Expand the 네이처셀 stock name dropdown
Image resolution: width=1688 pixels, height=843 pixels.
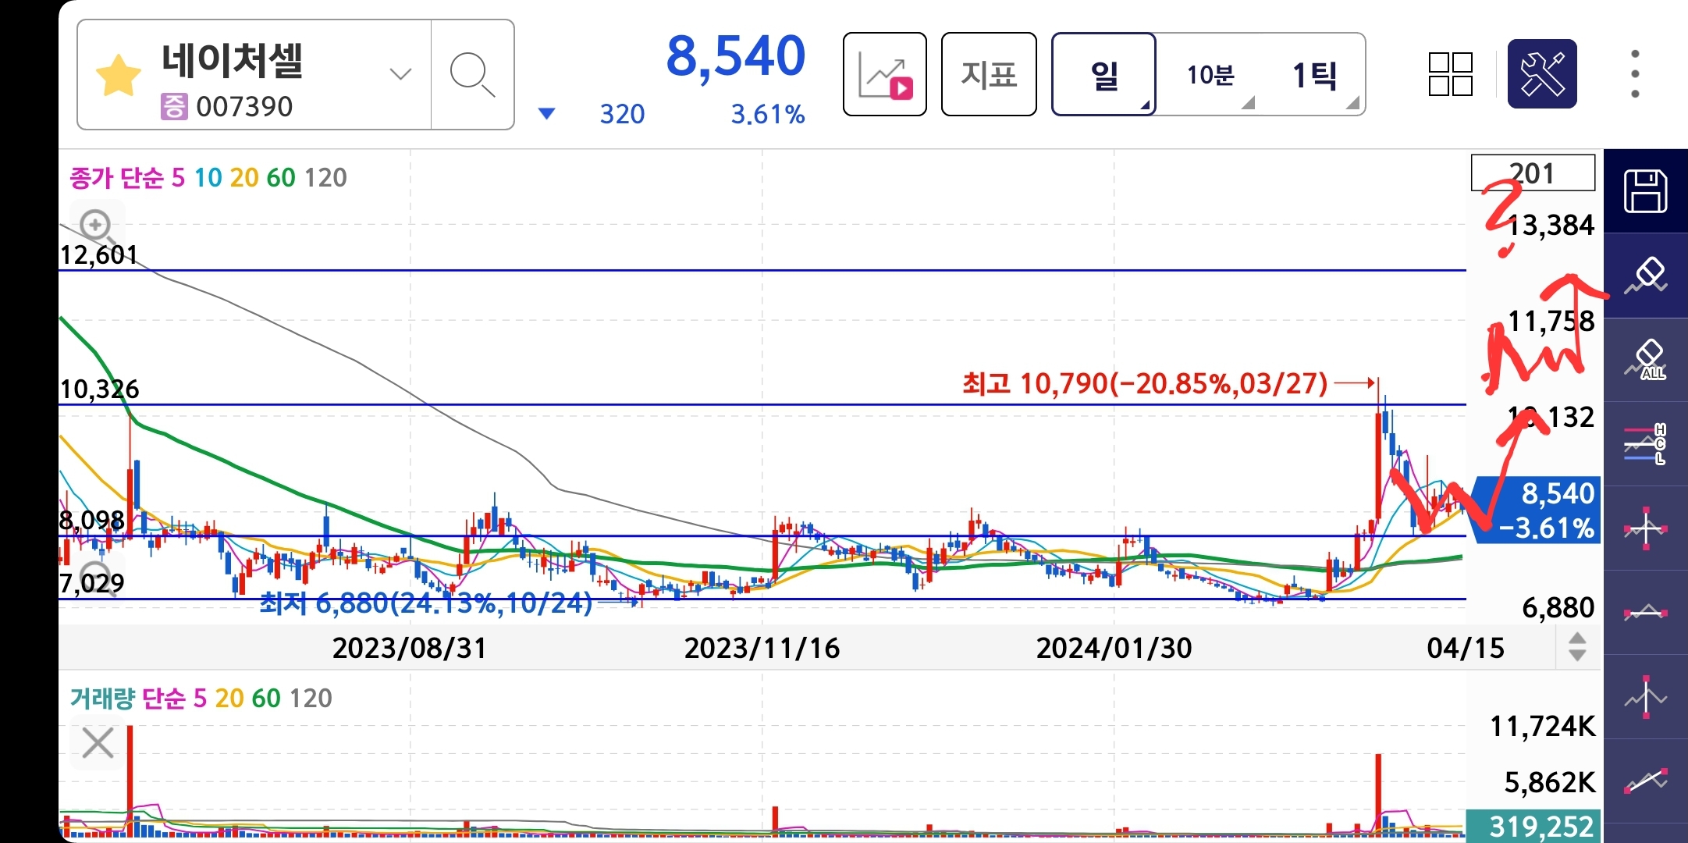pos(400,75)
